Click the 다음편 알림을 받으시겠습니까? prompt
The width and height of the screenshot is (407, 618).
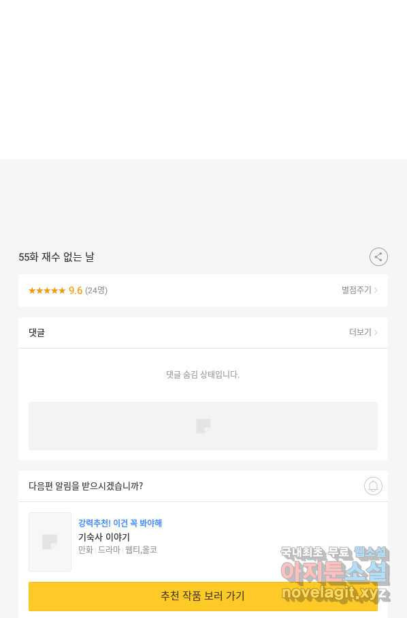[86, 486]
